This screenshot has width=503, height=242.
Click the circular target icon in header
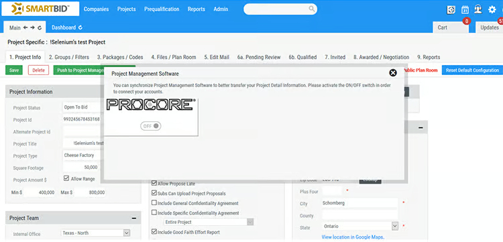point(451,9)
